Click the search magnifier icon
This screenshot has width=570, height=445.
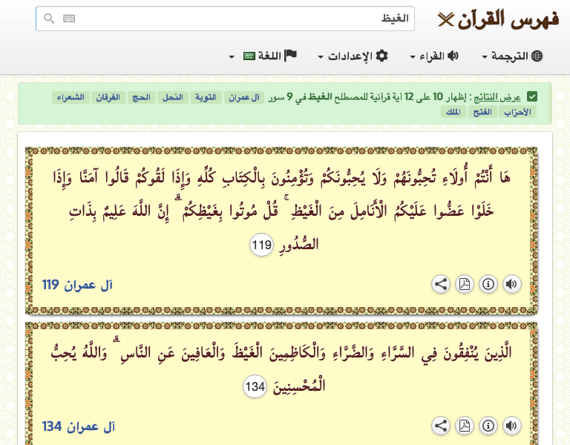tap(49, 18)
